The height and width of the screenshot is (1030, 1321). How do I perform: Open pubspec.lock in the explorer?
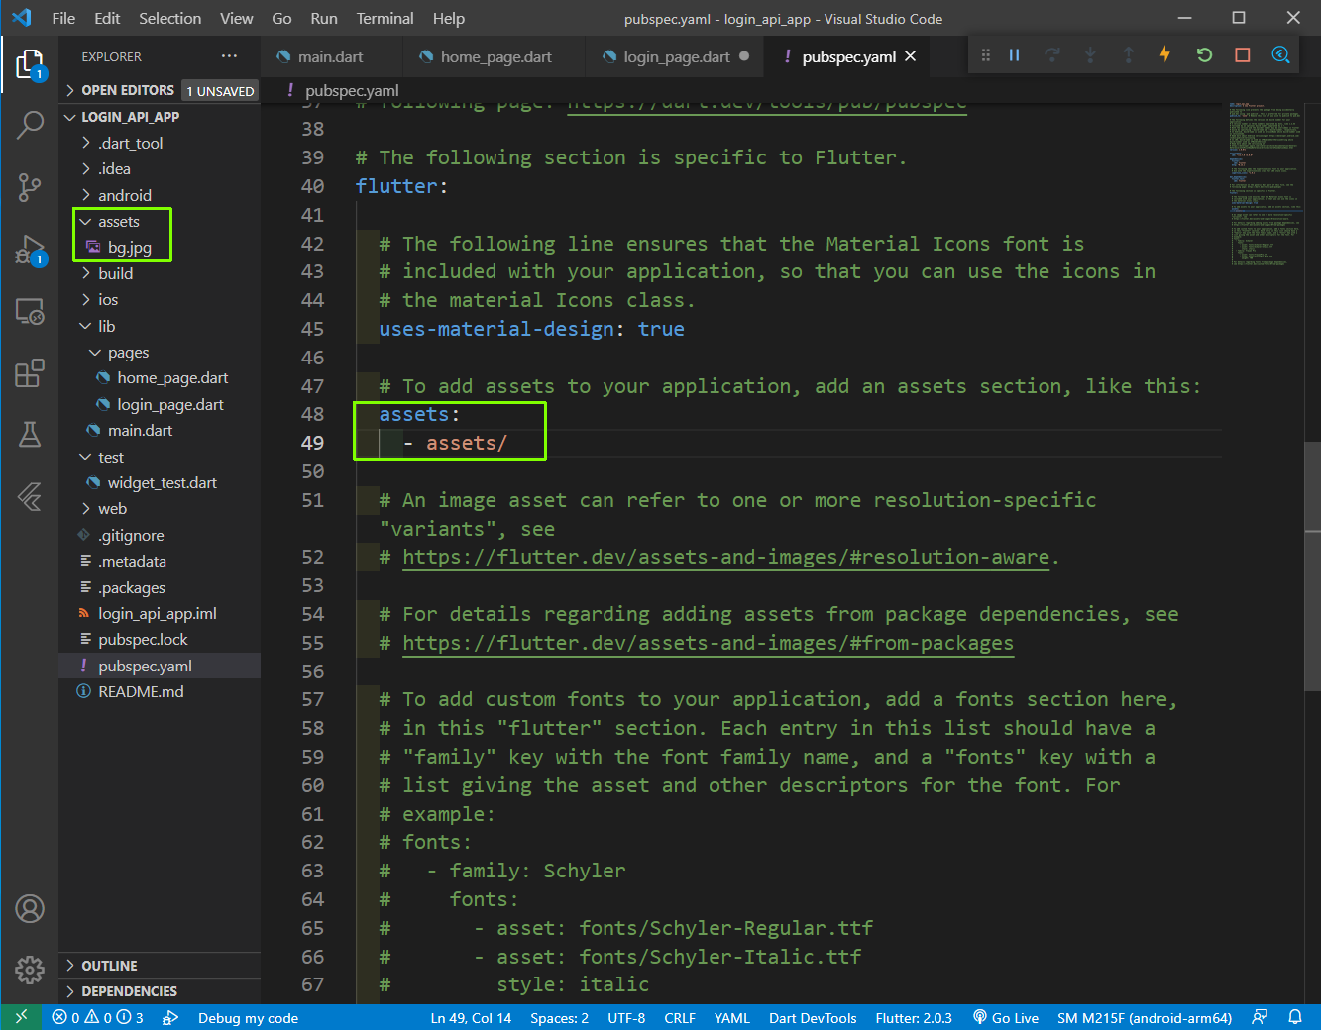(143, 640)
